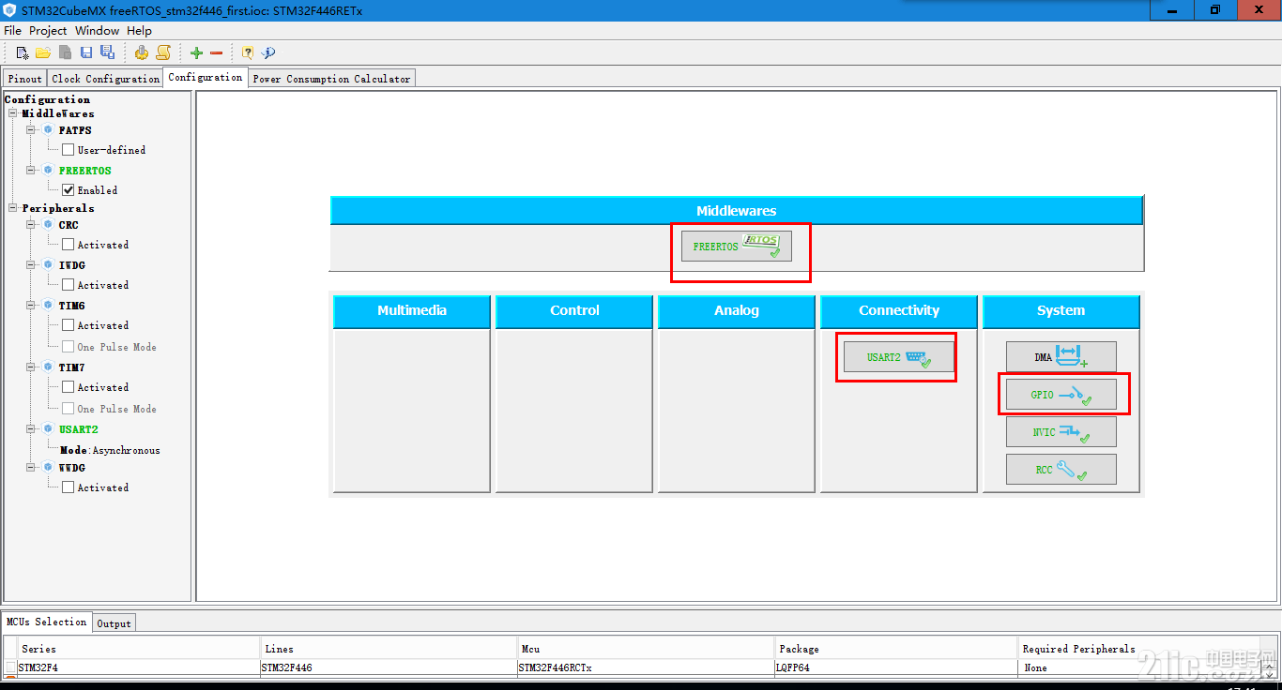Image resolution: width=1282 pixels, height=690 pixels.
Task: Switch to the Output tab
Action: [114, 623]
